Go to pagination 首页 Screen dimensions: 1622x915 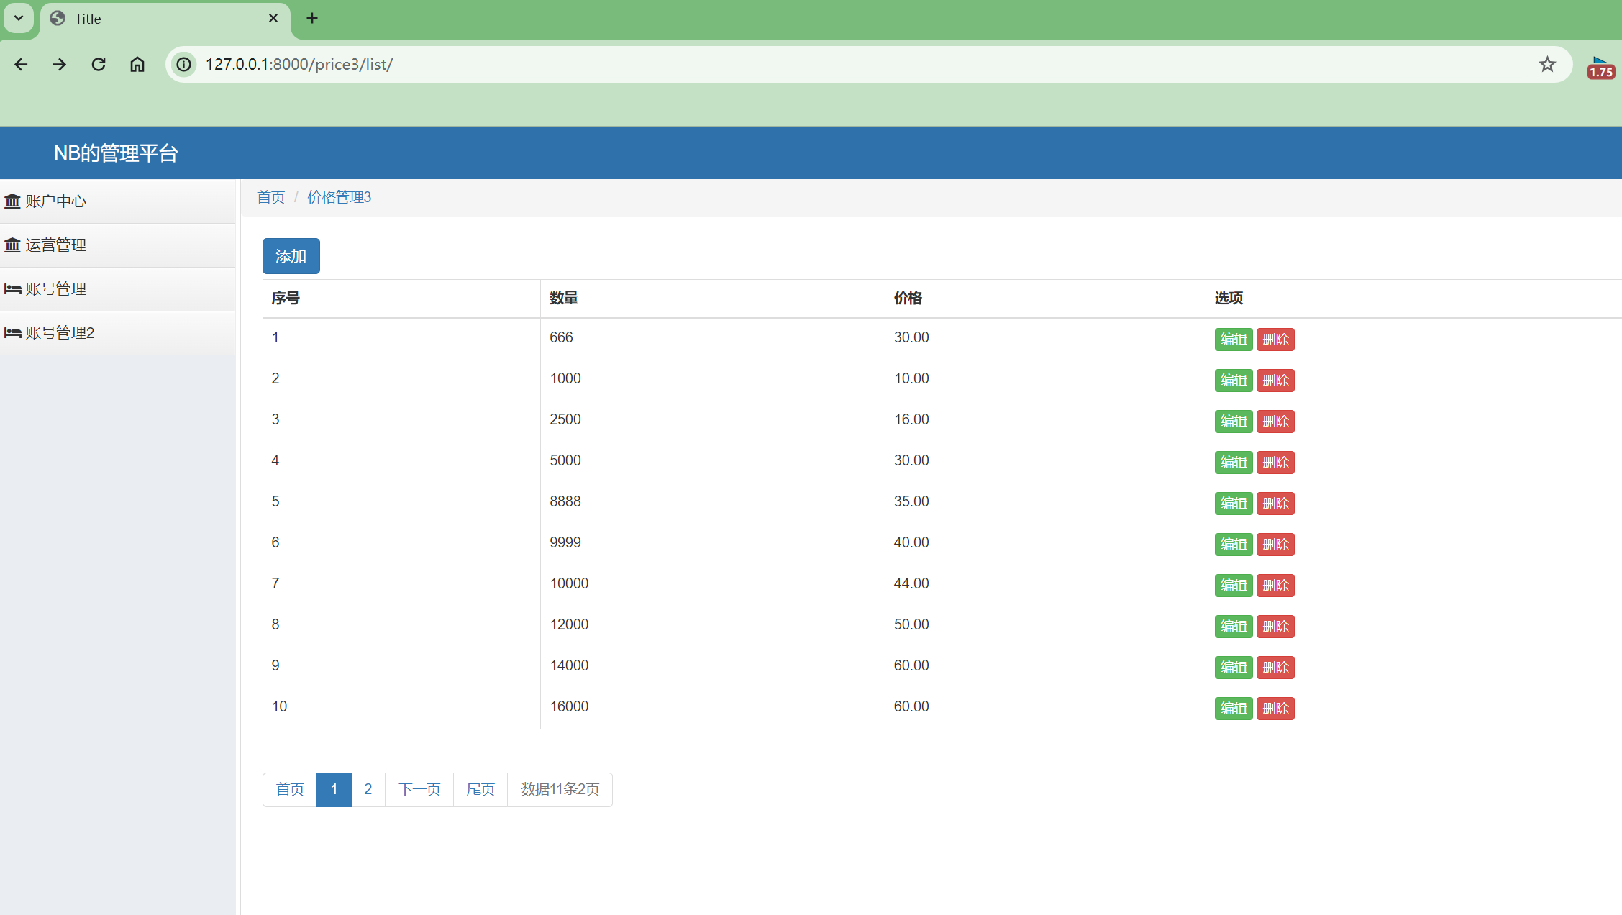pyautogui.click(x=290, y=790)
